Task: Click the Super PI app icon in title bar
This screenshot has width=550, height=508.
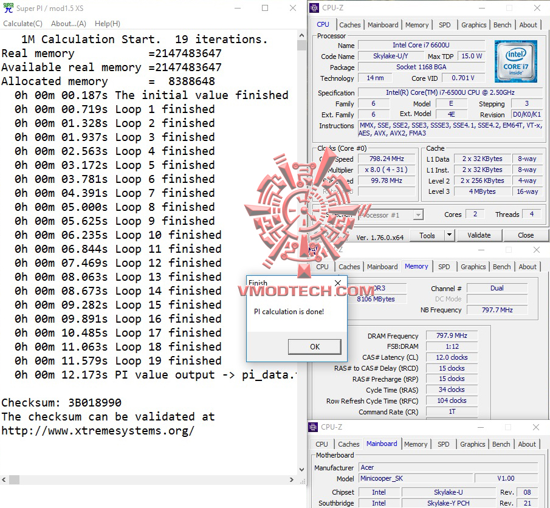Action: 8,8
